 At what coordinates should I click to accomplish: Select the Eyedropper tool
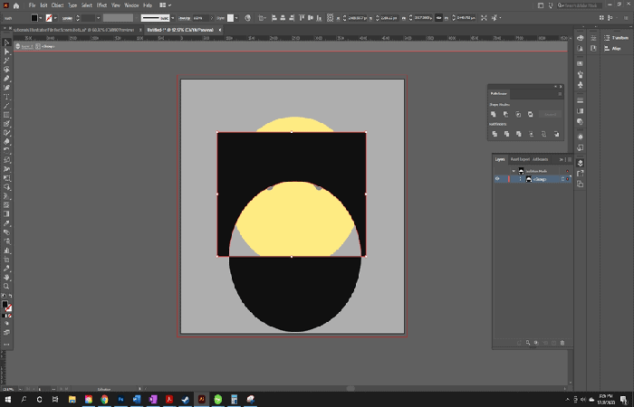(x=6, y=223)
